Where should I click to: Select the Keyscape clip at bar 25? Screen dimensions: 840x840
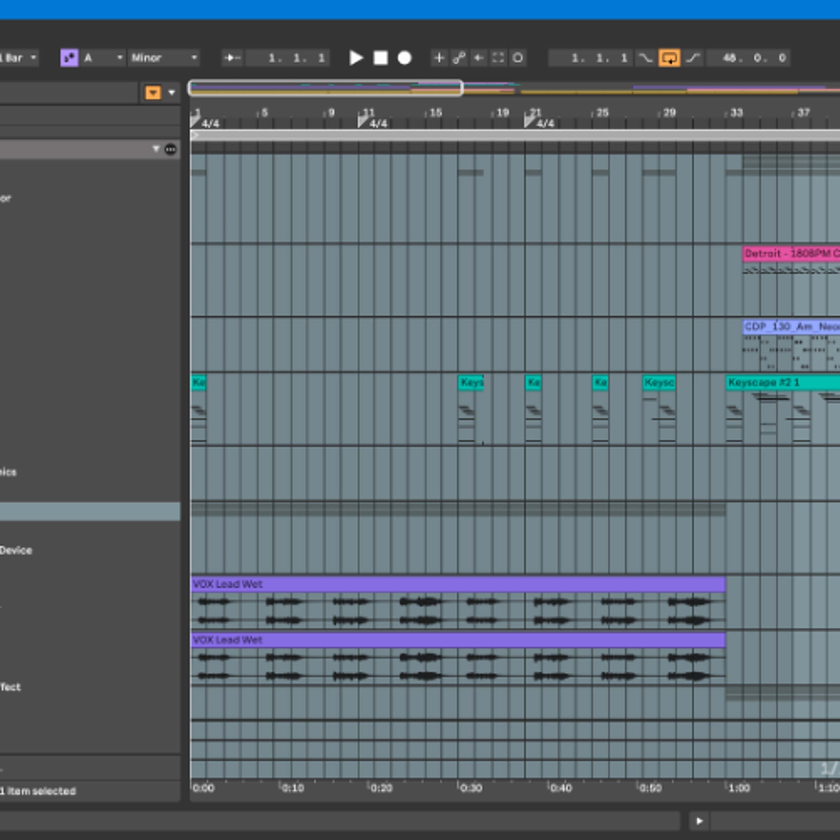pyautogui.click(x=600, y=382)
